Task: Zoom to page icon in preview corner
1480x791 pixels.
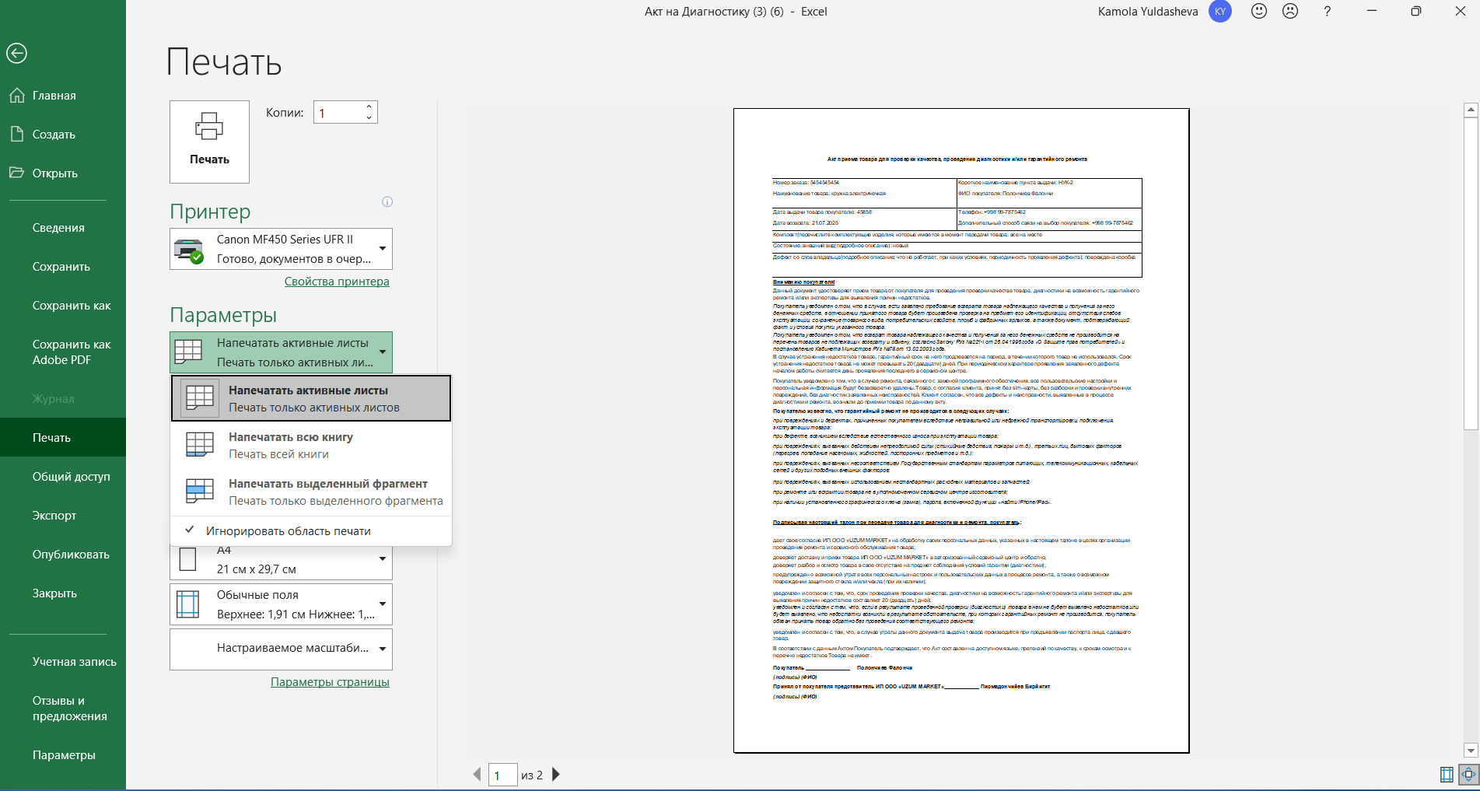Action: point(1468,775)
